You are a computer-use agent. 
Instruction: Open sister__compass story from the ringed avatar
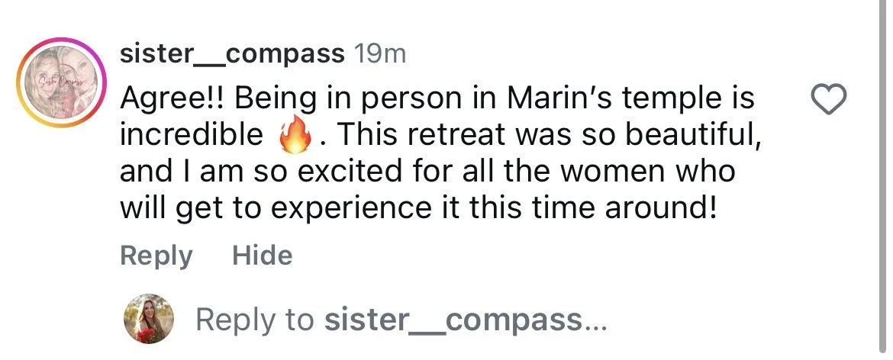(62, 82)
